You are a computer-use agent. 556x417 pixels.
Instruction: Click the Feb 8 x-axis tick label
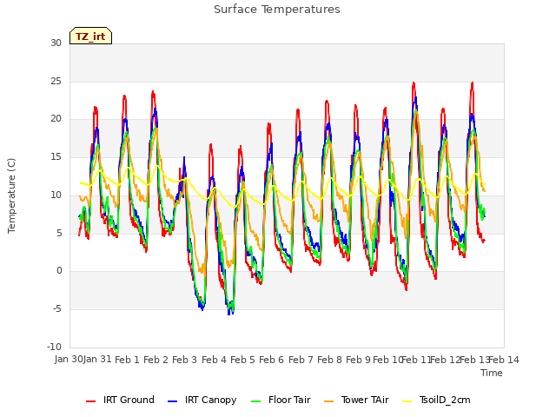(x=329, y=360)
